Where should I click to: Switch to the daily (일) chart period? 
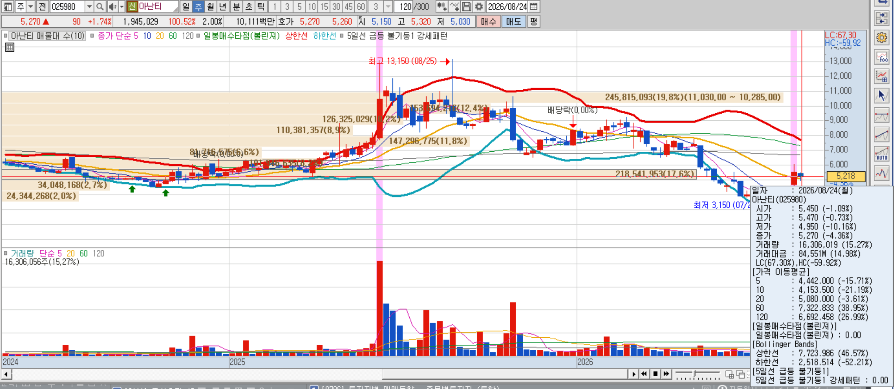point(186,7)
